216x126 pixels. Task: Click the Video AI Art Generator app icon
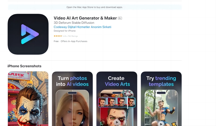28,34
